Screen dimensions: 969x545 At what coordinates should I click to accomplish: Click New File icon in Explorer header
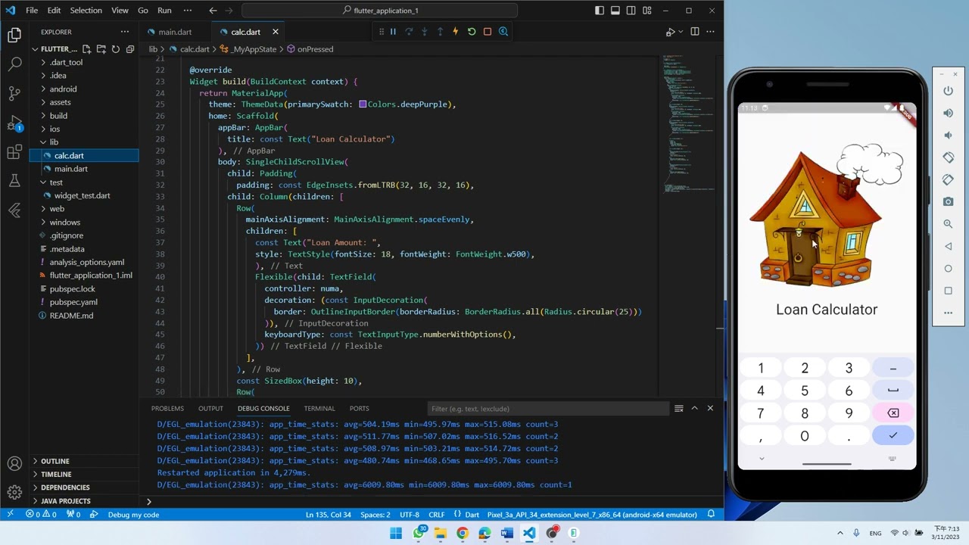(86, 49)
